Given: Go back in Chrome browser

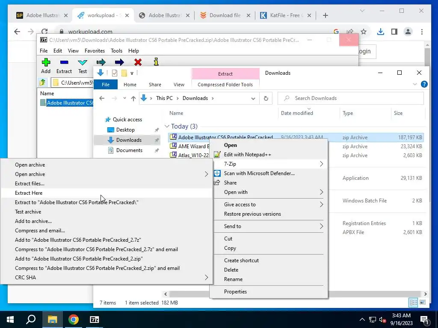Looking at the screenshot, I should 17,32.
